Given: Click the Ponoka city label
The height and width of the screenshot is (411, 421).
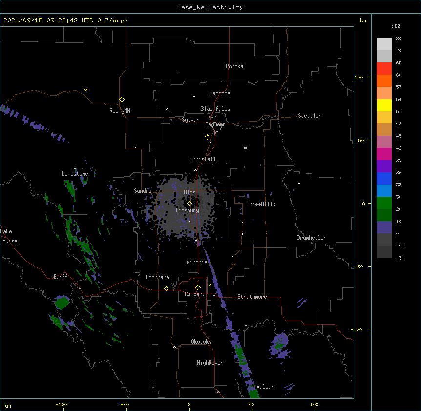Looking at the screenshot, I should 234,66.
